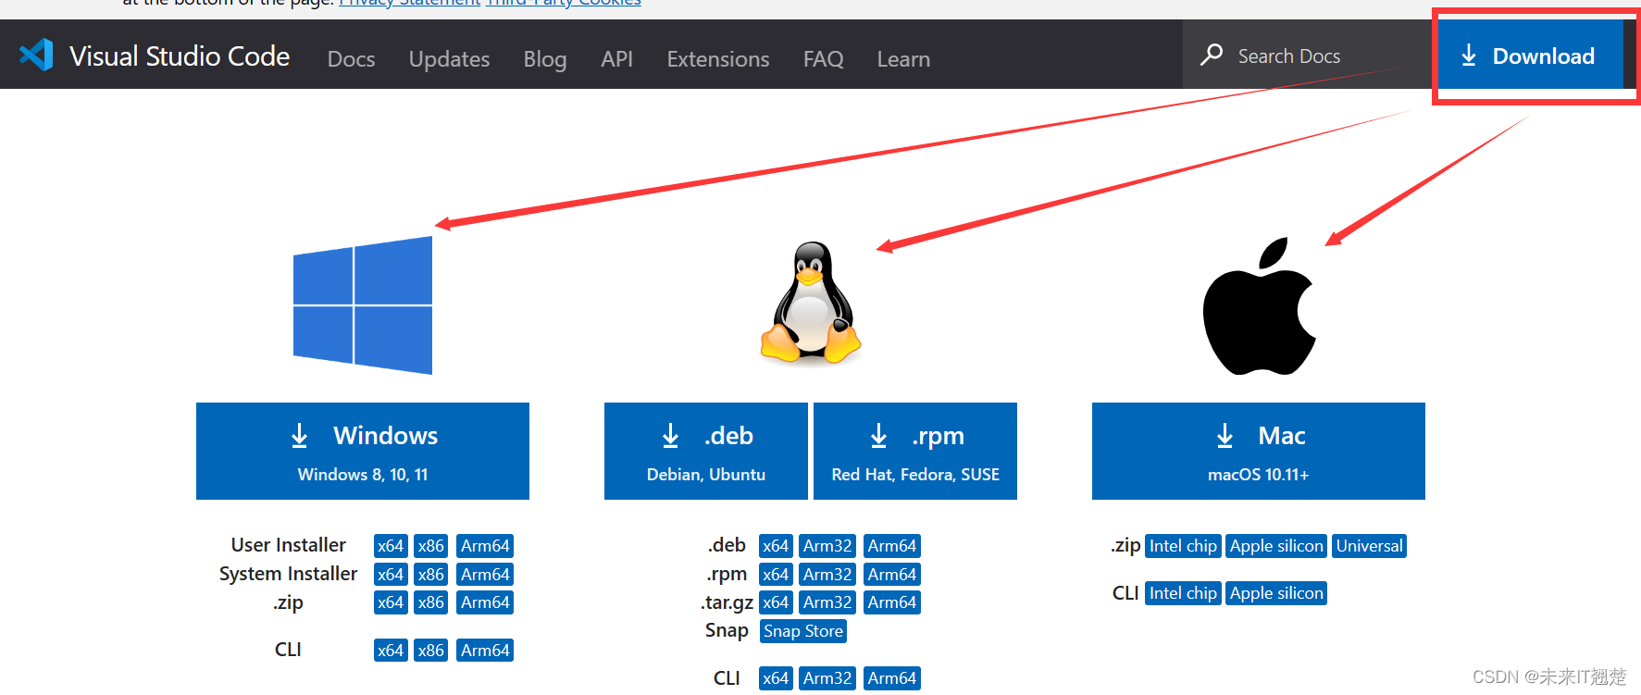This screenshot has height=695, width=1641.
Task: Select x64 for Linux CLI
Action: (x=776, y=678)
